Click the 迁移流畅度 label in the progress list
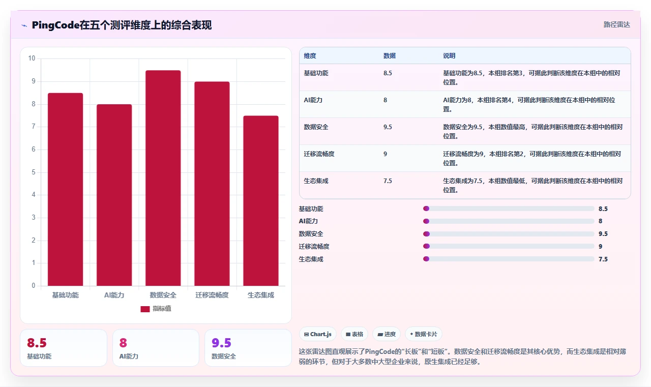The height and width of the screenshot is (387, 651). pos(314,247)
